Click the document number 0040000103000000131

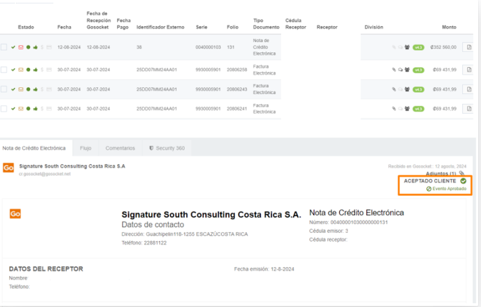(x=359, y=223)
